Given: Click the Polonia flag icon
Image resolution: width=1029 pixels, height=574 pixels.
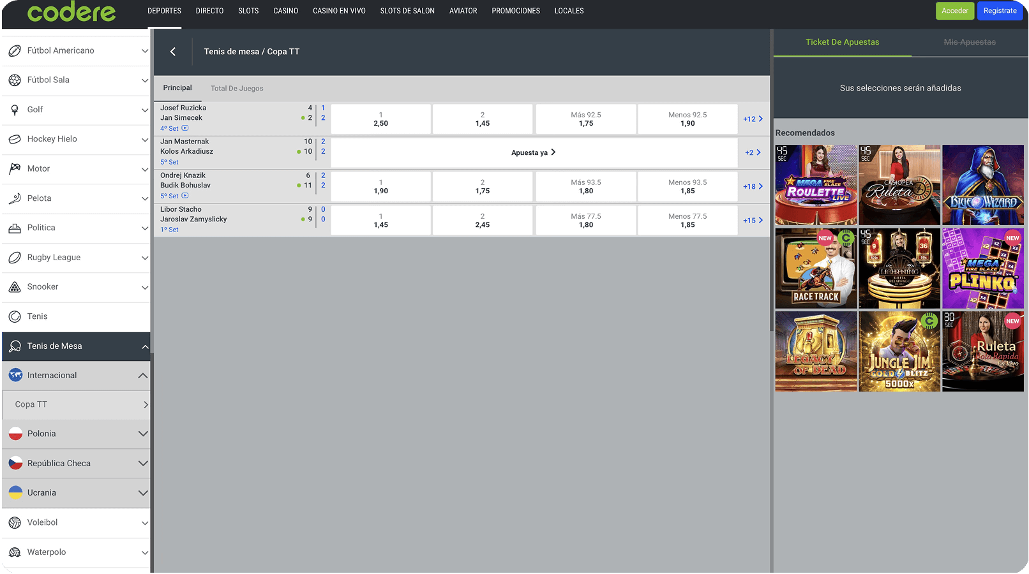Looking at the screenshot, I should [x=16, y=434].
